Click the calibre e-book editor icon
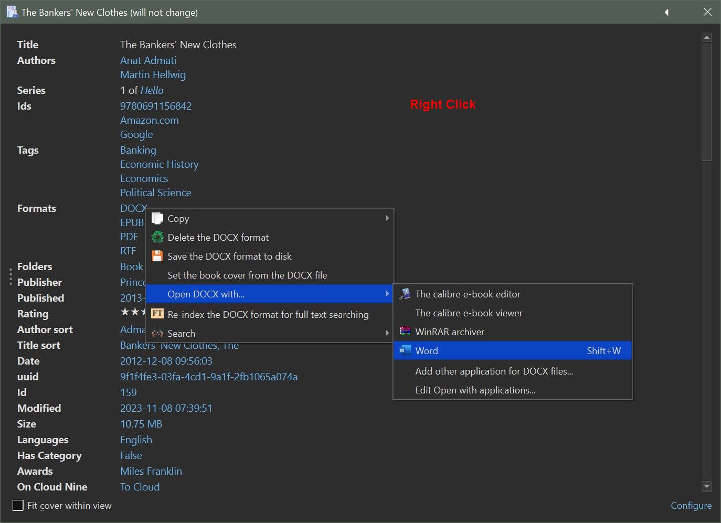This screenshot has width=721, height=523. pyautogui.click(x=405, y=294)
